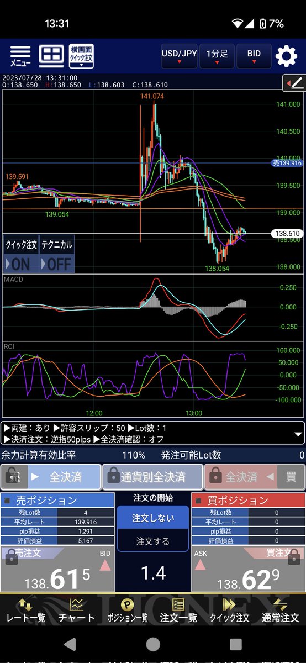
Task: Tap the 余力計算有効比率 110% value
Action: [134, 455]
